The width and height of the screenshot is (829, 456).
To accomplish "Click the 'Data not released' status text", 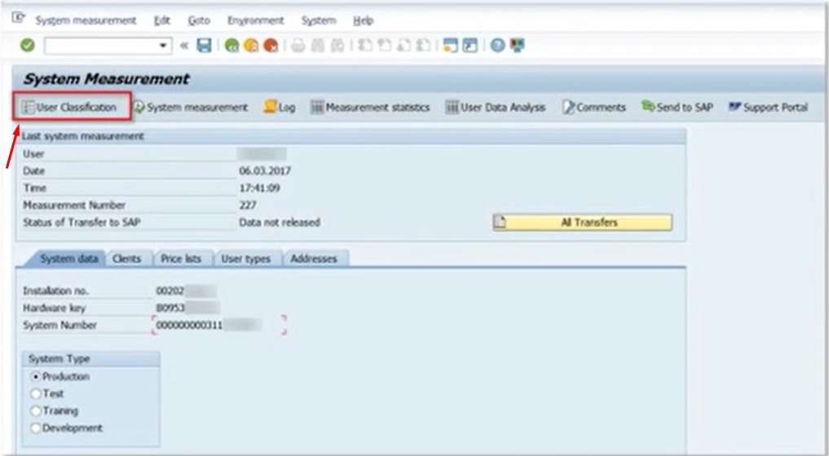I will click(x=280, y=222).
